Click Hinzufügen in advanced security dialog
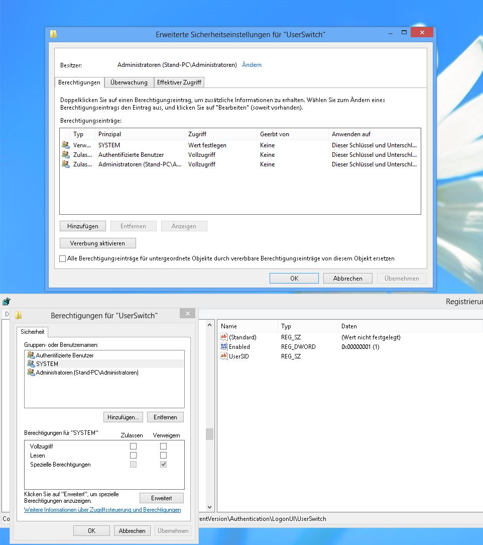This screenshot has width=483, height=545. (x=83, y=226)
